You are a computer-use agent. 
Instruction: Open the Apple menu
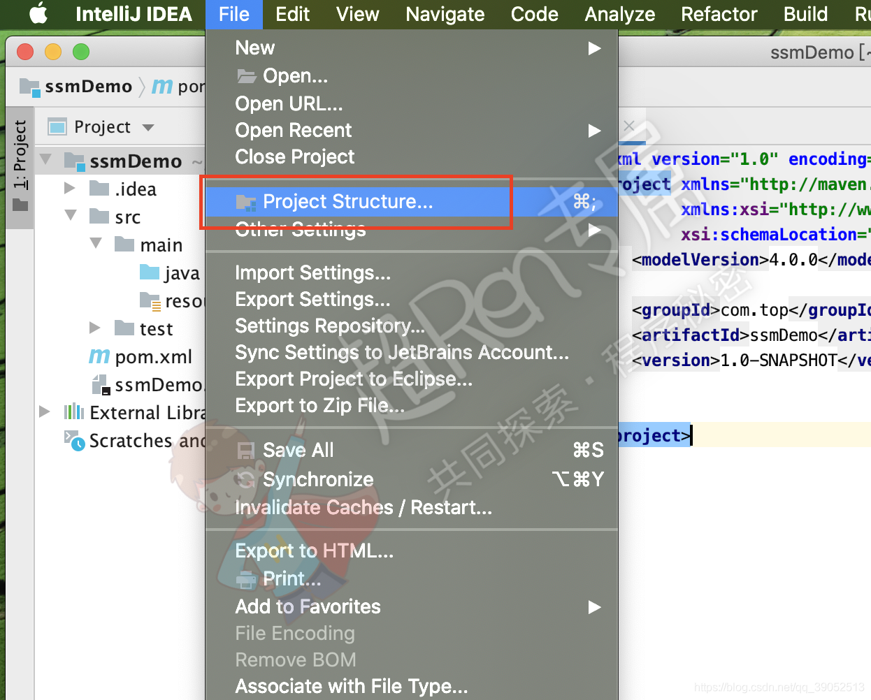(x=38, y=13)
